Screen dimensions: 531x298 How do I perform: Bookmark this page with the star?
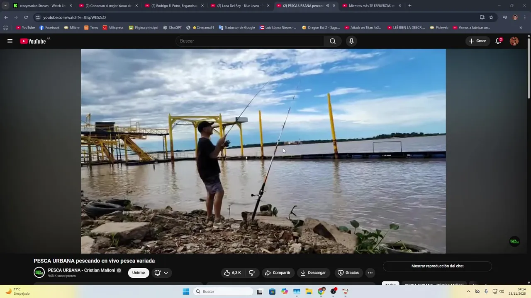491,17
